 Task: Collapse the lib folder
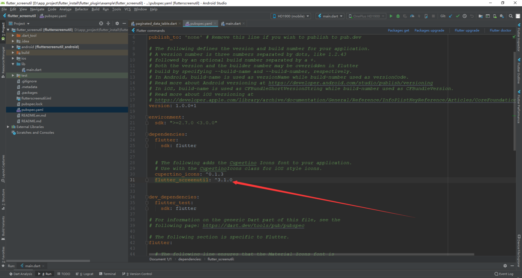(x=13, y=64)
